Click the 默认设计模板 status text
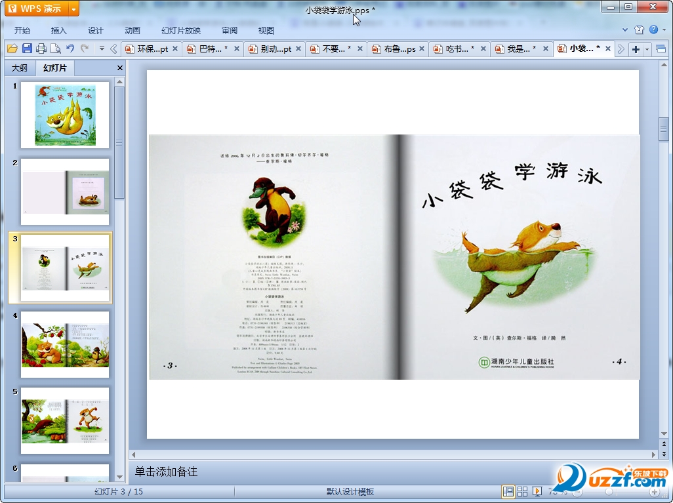The image size is (673, 503). pos(350,492)
